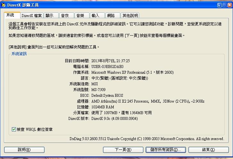The width and height of the screenshot is (233, 159).
Task: Click the 作業系統 label
Action: point(81,72)
